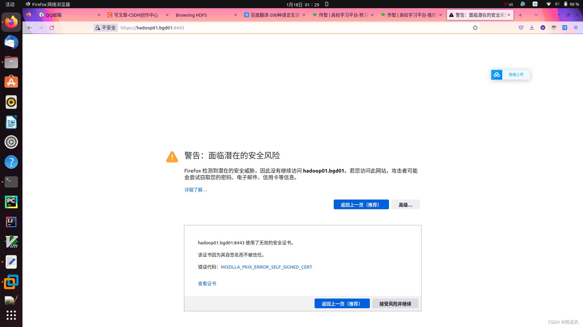Switch to the 写文章-CSDN创作中心 tab
The image size is (583, 327).
point(136,15)
